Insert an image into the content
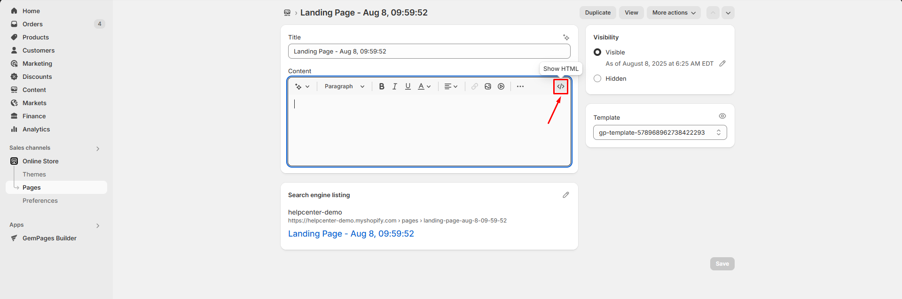This screenshot has height=299, width=902. 488,86
